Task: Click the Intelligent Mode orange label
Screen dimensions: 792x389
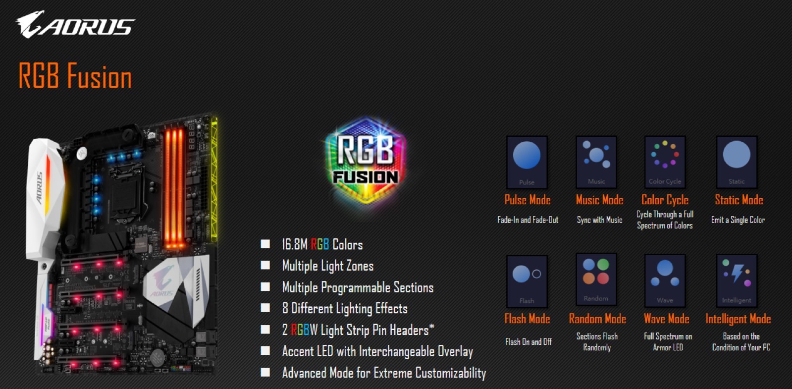Action: [738, 319]
